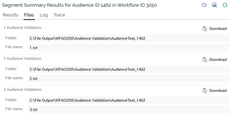Viewport: 231px width, 127px height.
Task: Click clipboard icon for 2 Audience Validation
Action: coord(205,60)
